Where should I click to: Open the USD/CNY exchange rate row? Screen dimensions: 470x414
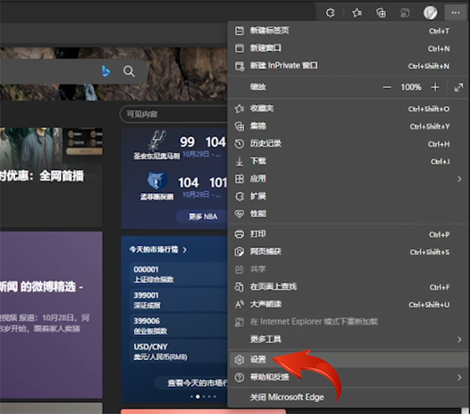pos(179,351)
